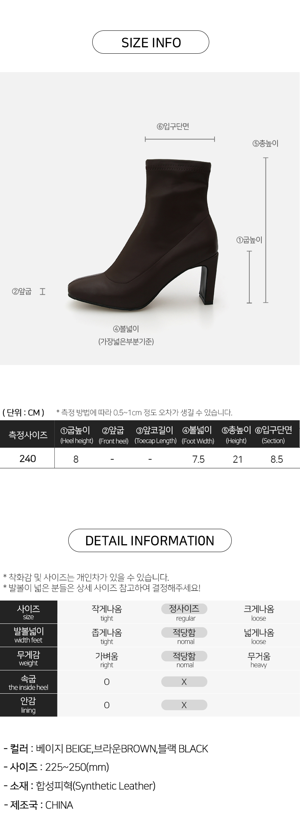Image resolution: width=300 pixels, height=821 pixels.
Task: Click the 측정사이즈 table header cell
Action: click(28, 435)
